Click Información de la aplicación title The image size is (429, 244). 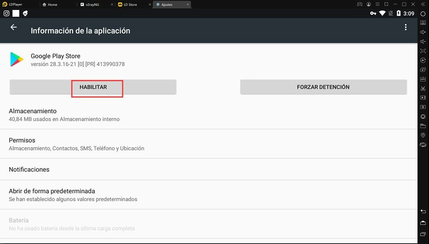[x=80, y=31]
